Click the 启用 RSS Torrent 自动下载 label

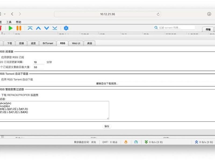(17, 79)
